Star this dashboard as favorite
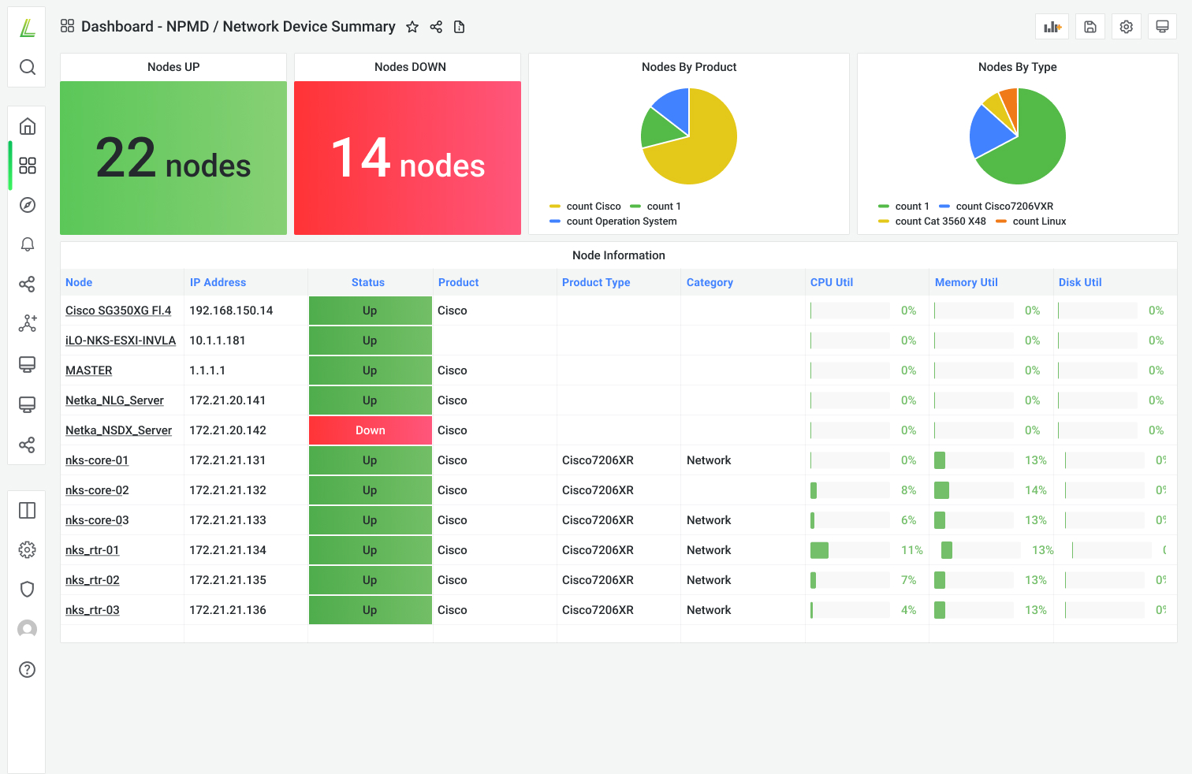 tap(412, 27)
